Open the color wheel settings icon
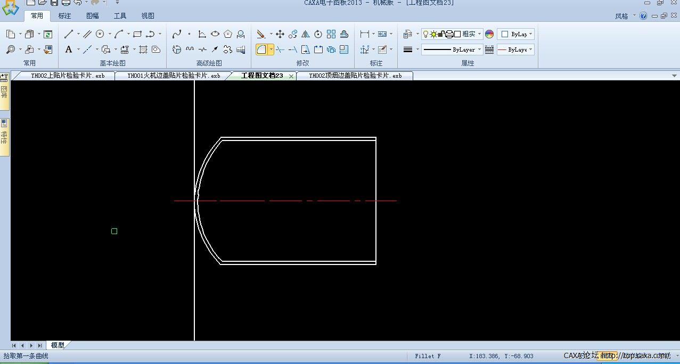 [x=489, y=34]
